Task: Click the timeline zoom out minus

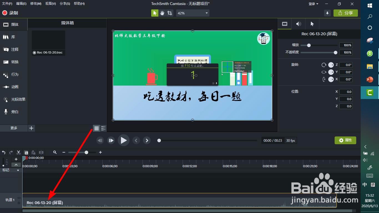Action: (x=64, y=152)
